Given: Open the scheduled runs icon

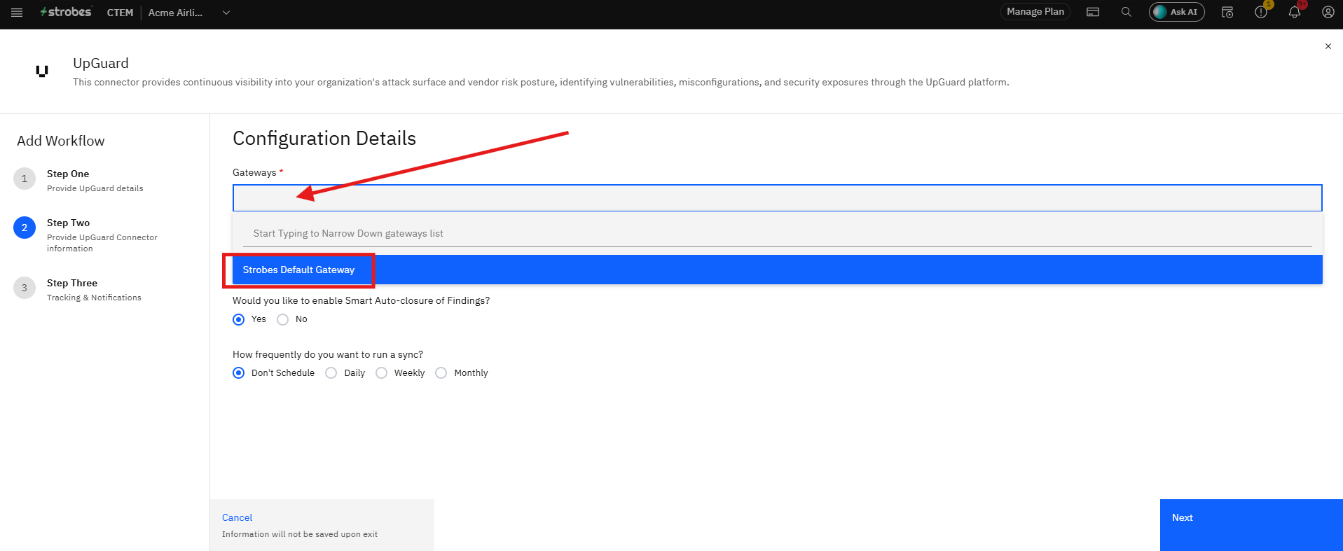Looking at the screenshot, I should [1227, 12].
